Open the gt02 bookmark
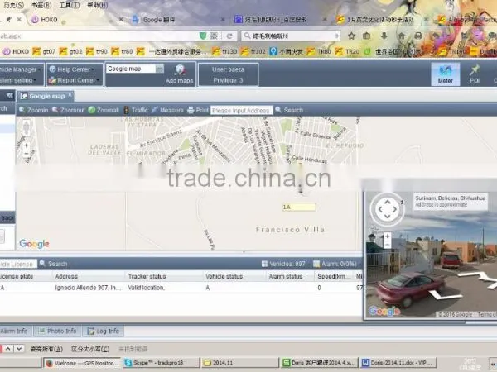Screen dimensions: 497x372 [x=71, y=51]
